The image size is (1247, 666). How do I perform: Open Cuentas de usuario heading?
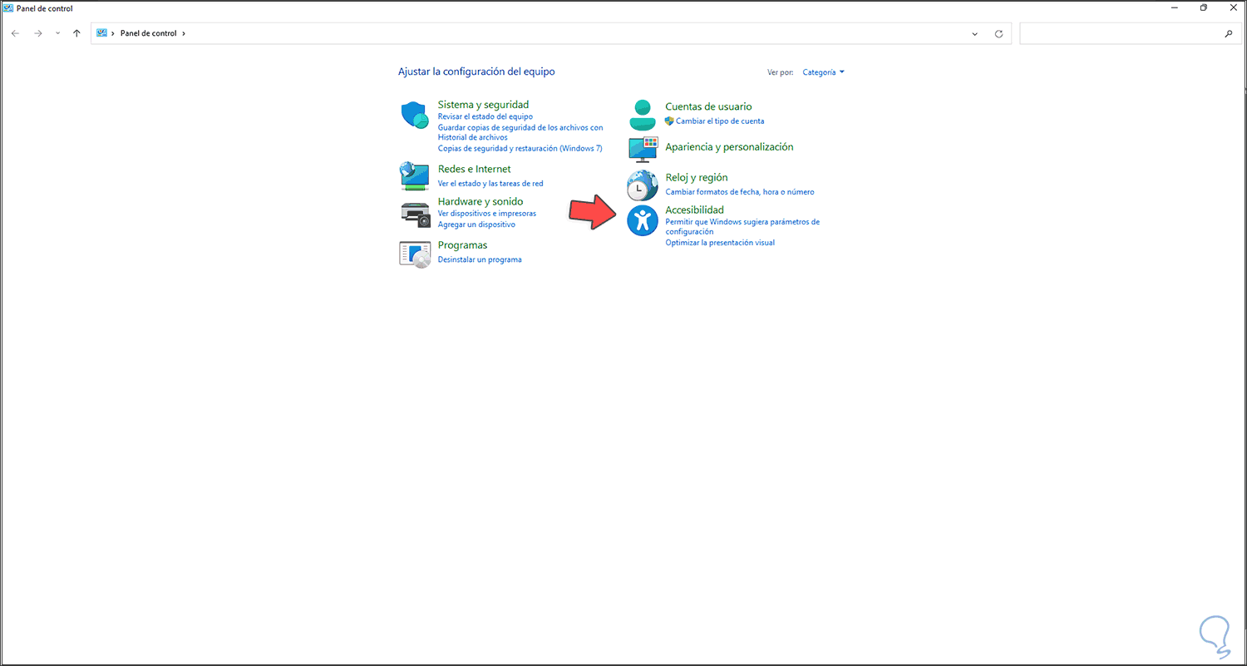coord(708,106)
